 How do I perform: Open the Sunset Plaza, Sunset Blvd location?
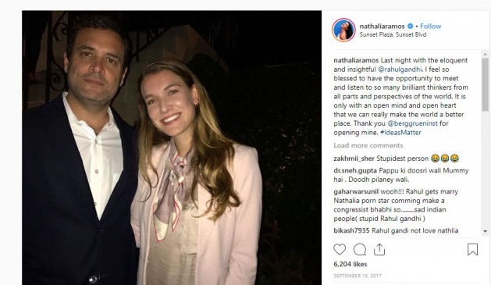(393, 34)
